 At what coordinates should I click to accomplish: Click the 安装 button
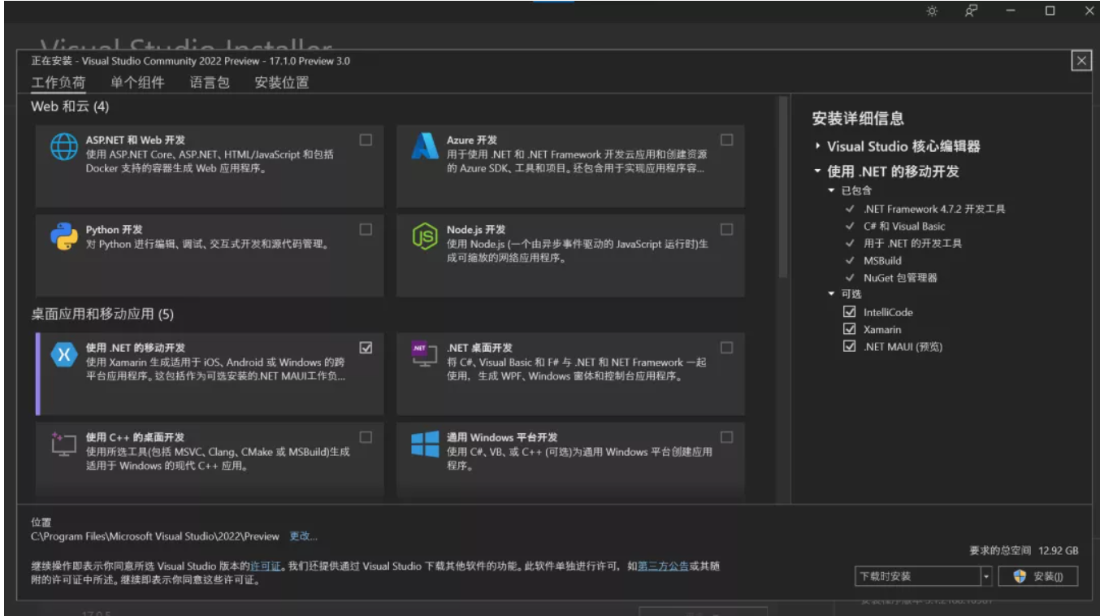(1037, 576)
